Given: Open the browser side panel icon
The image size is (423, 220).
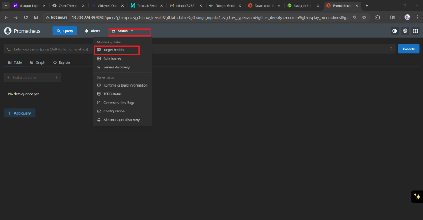Looking at the screenshot, I should [392, 17].
